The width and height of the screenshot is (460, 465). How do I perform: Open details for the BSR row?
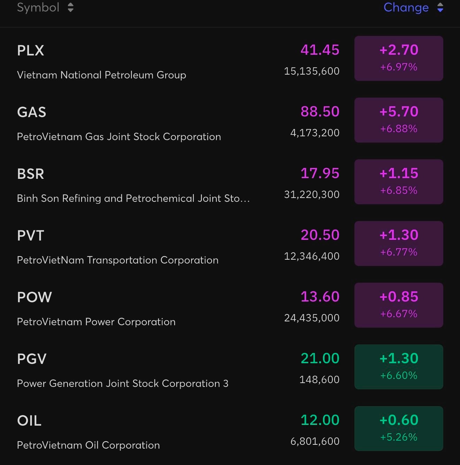(30, 173)
